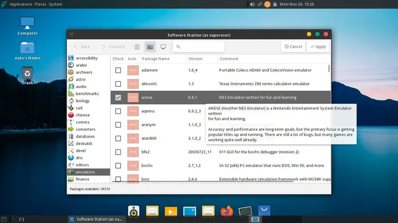Viewport: 398px width, 223px height.
Task: Open the dns globe icon
Action: (71, 158)
